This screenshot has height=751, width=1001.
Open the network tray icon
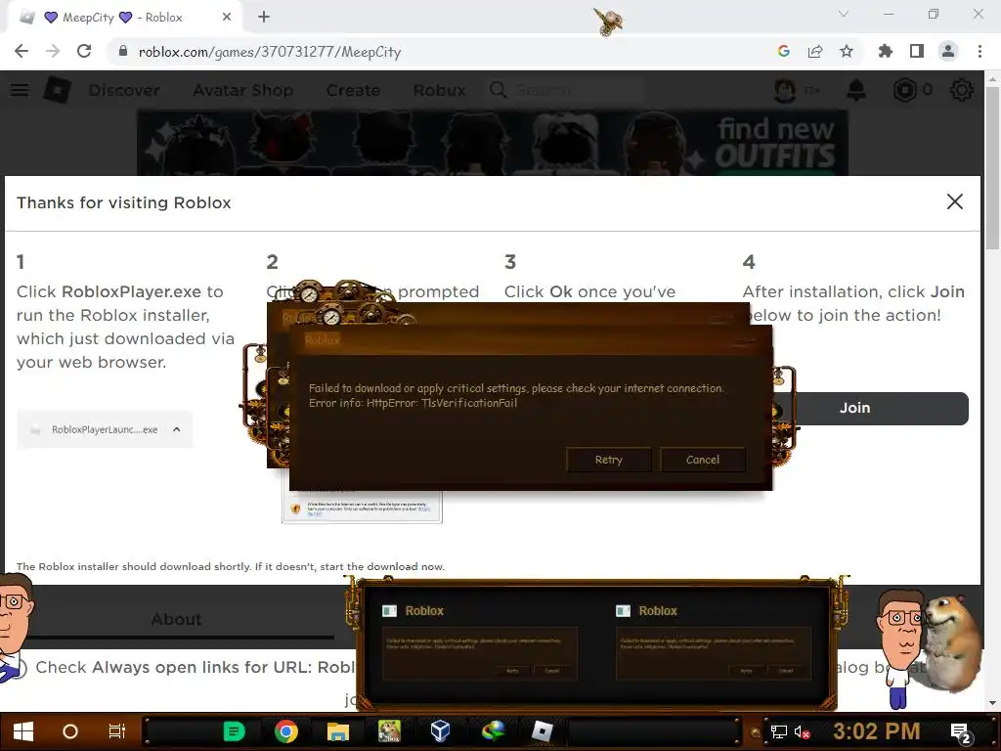pyautogui.click(x=778, y=732)
